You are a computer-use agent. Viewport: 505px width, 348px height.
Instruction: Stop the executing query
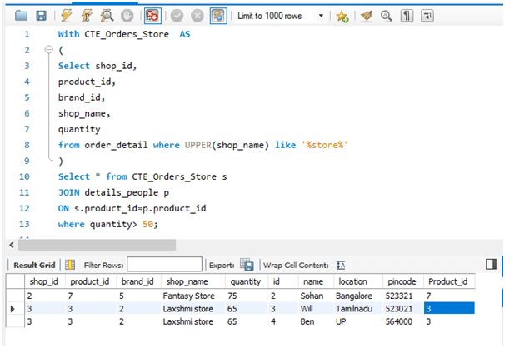[x=126, y=16]
